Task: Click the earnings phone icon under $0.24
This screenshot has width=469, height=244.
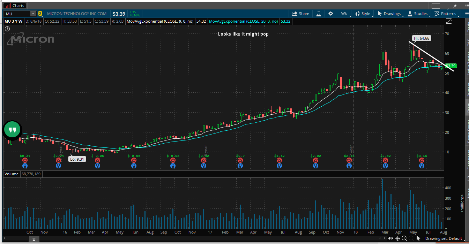Action: (x=58, y=160)
